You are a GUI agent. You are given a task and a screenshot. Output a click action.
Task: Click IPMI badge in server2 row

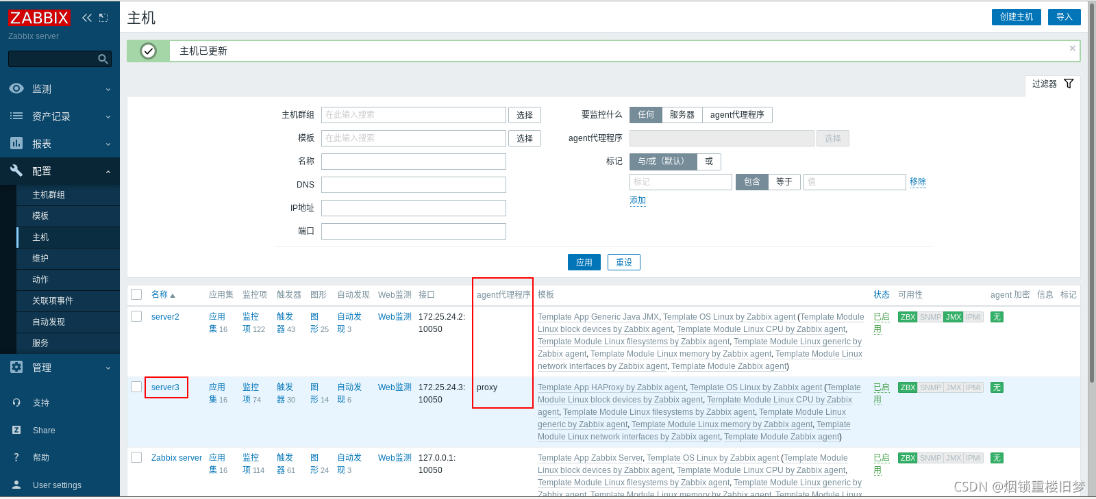tap(973, 317)
